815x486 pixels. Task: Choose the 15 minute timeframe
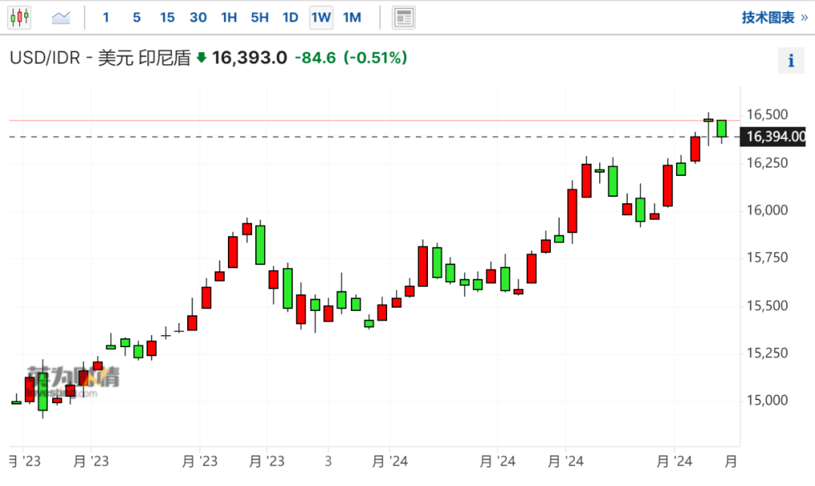click(x=167, y=17)
